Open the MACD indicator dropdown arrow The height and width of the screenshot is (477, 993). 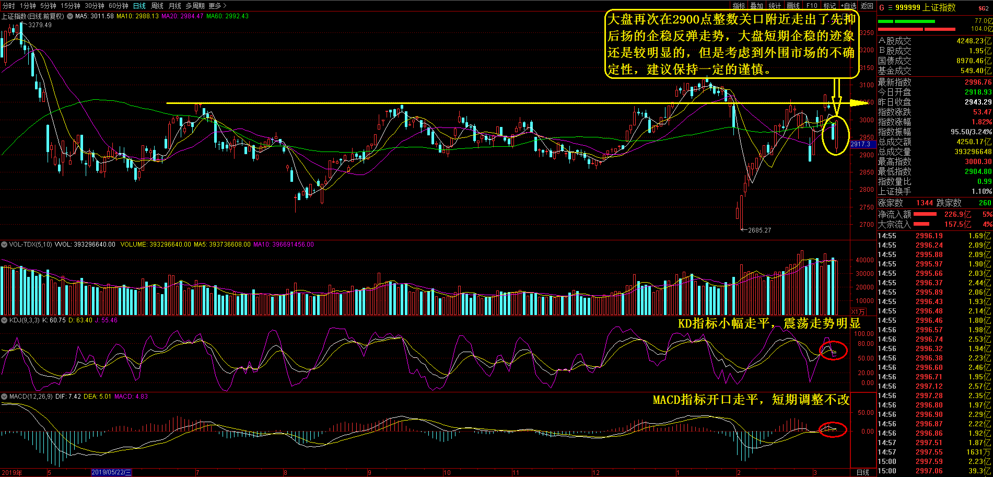pos(4,397)
